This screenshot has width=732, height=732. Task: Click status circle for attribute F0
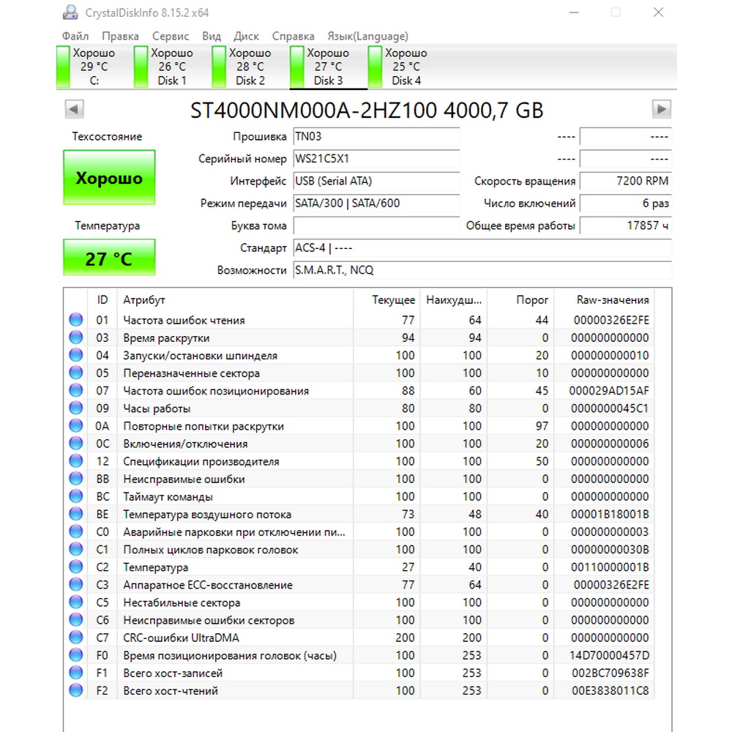point(75,655)
